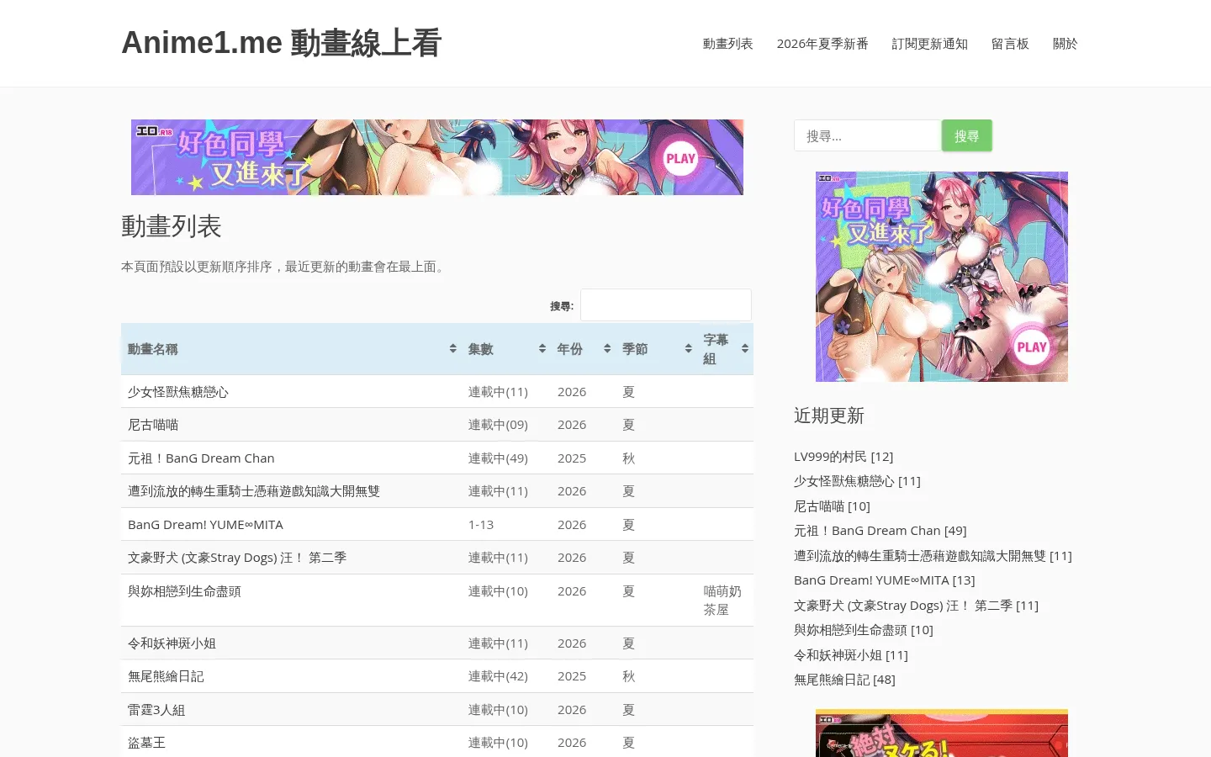Open 令和妖神斑小姐 [11] in recent updates
1211x757 pixels.
tap(851, 655)
